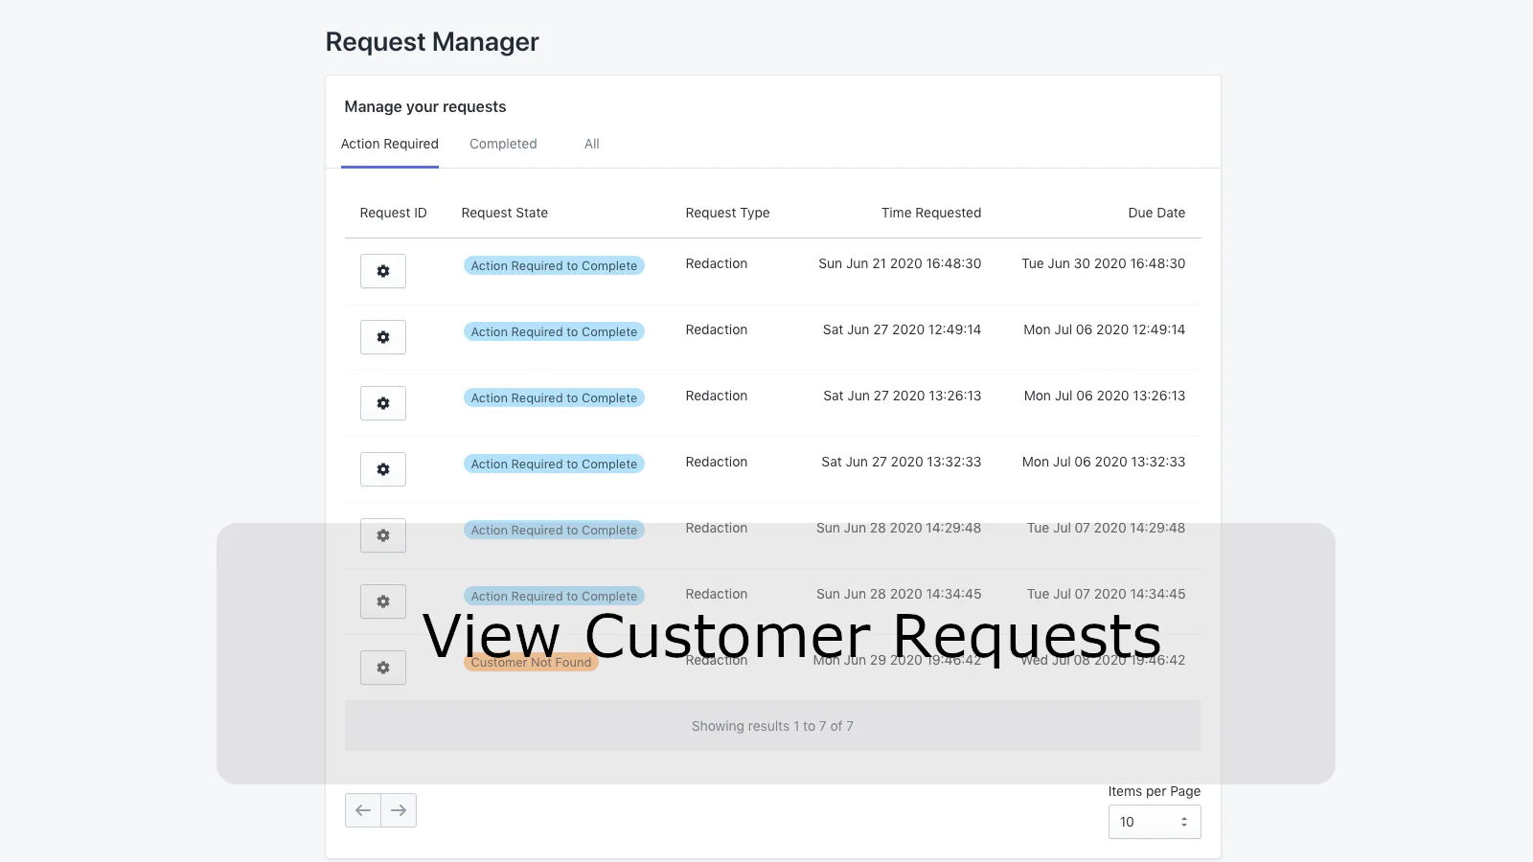Click due date Mon Jul 06 2020 13:32:33
This screenshot has width=1533, height=862.
tap(1104, 462)
